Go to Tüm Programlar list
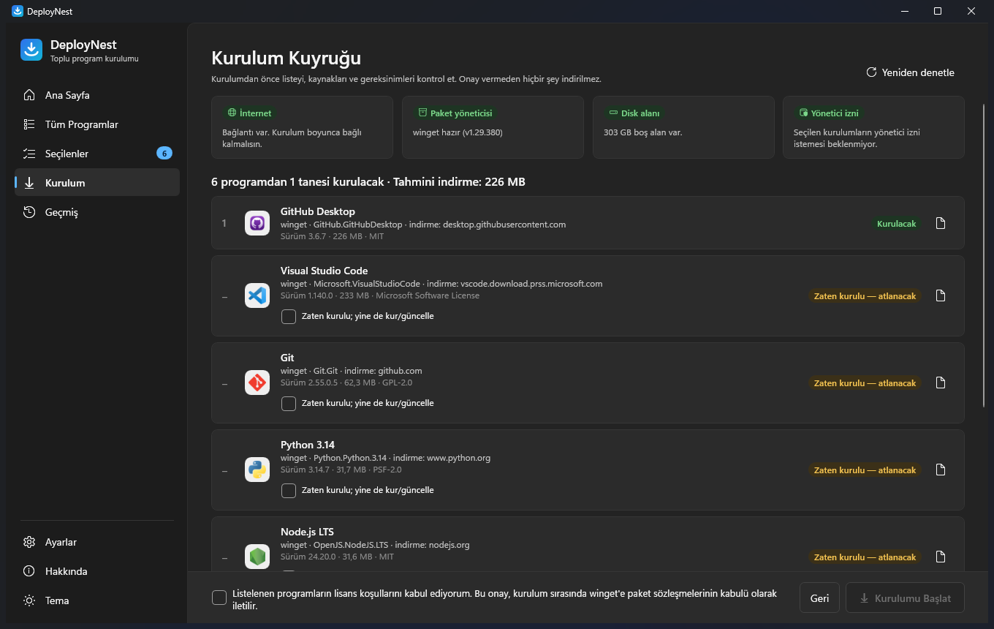This screenshot has height=629, width=994. (97, 124)
